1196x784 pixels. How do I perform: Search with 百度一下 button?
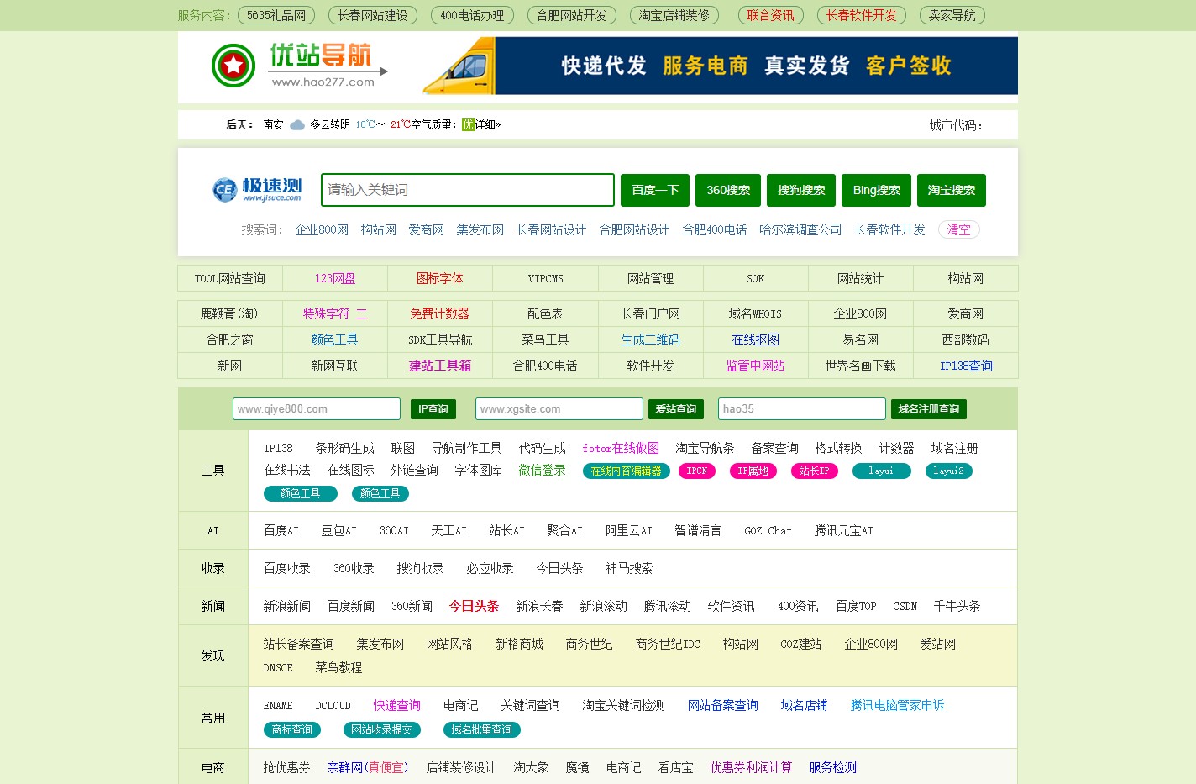pyautogui.click(x=655, y=190)
